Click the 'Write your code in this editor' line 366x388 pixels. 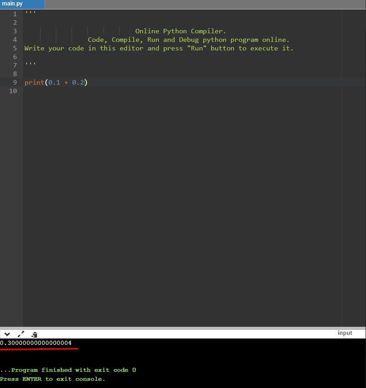click(159, 48)
